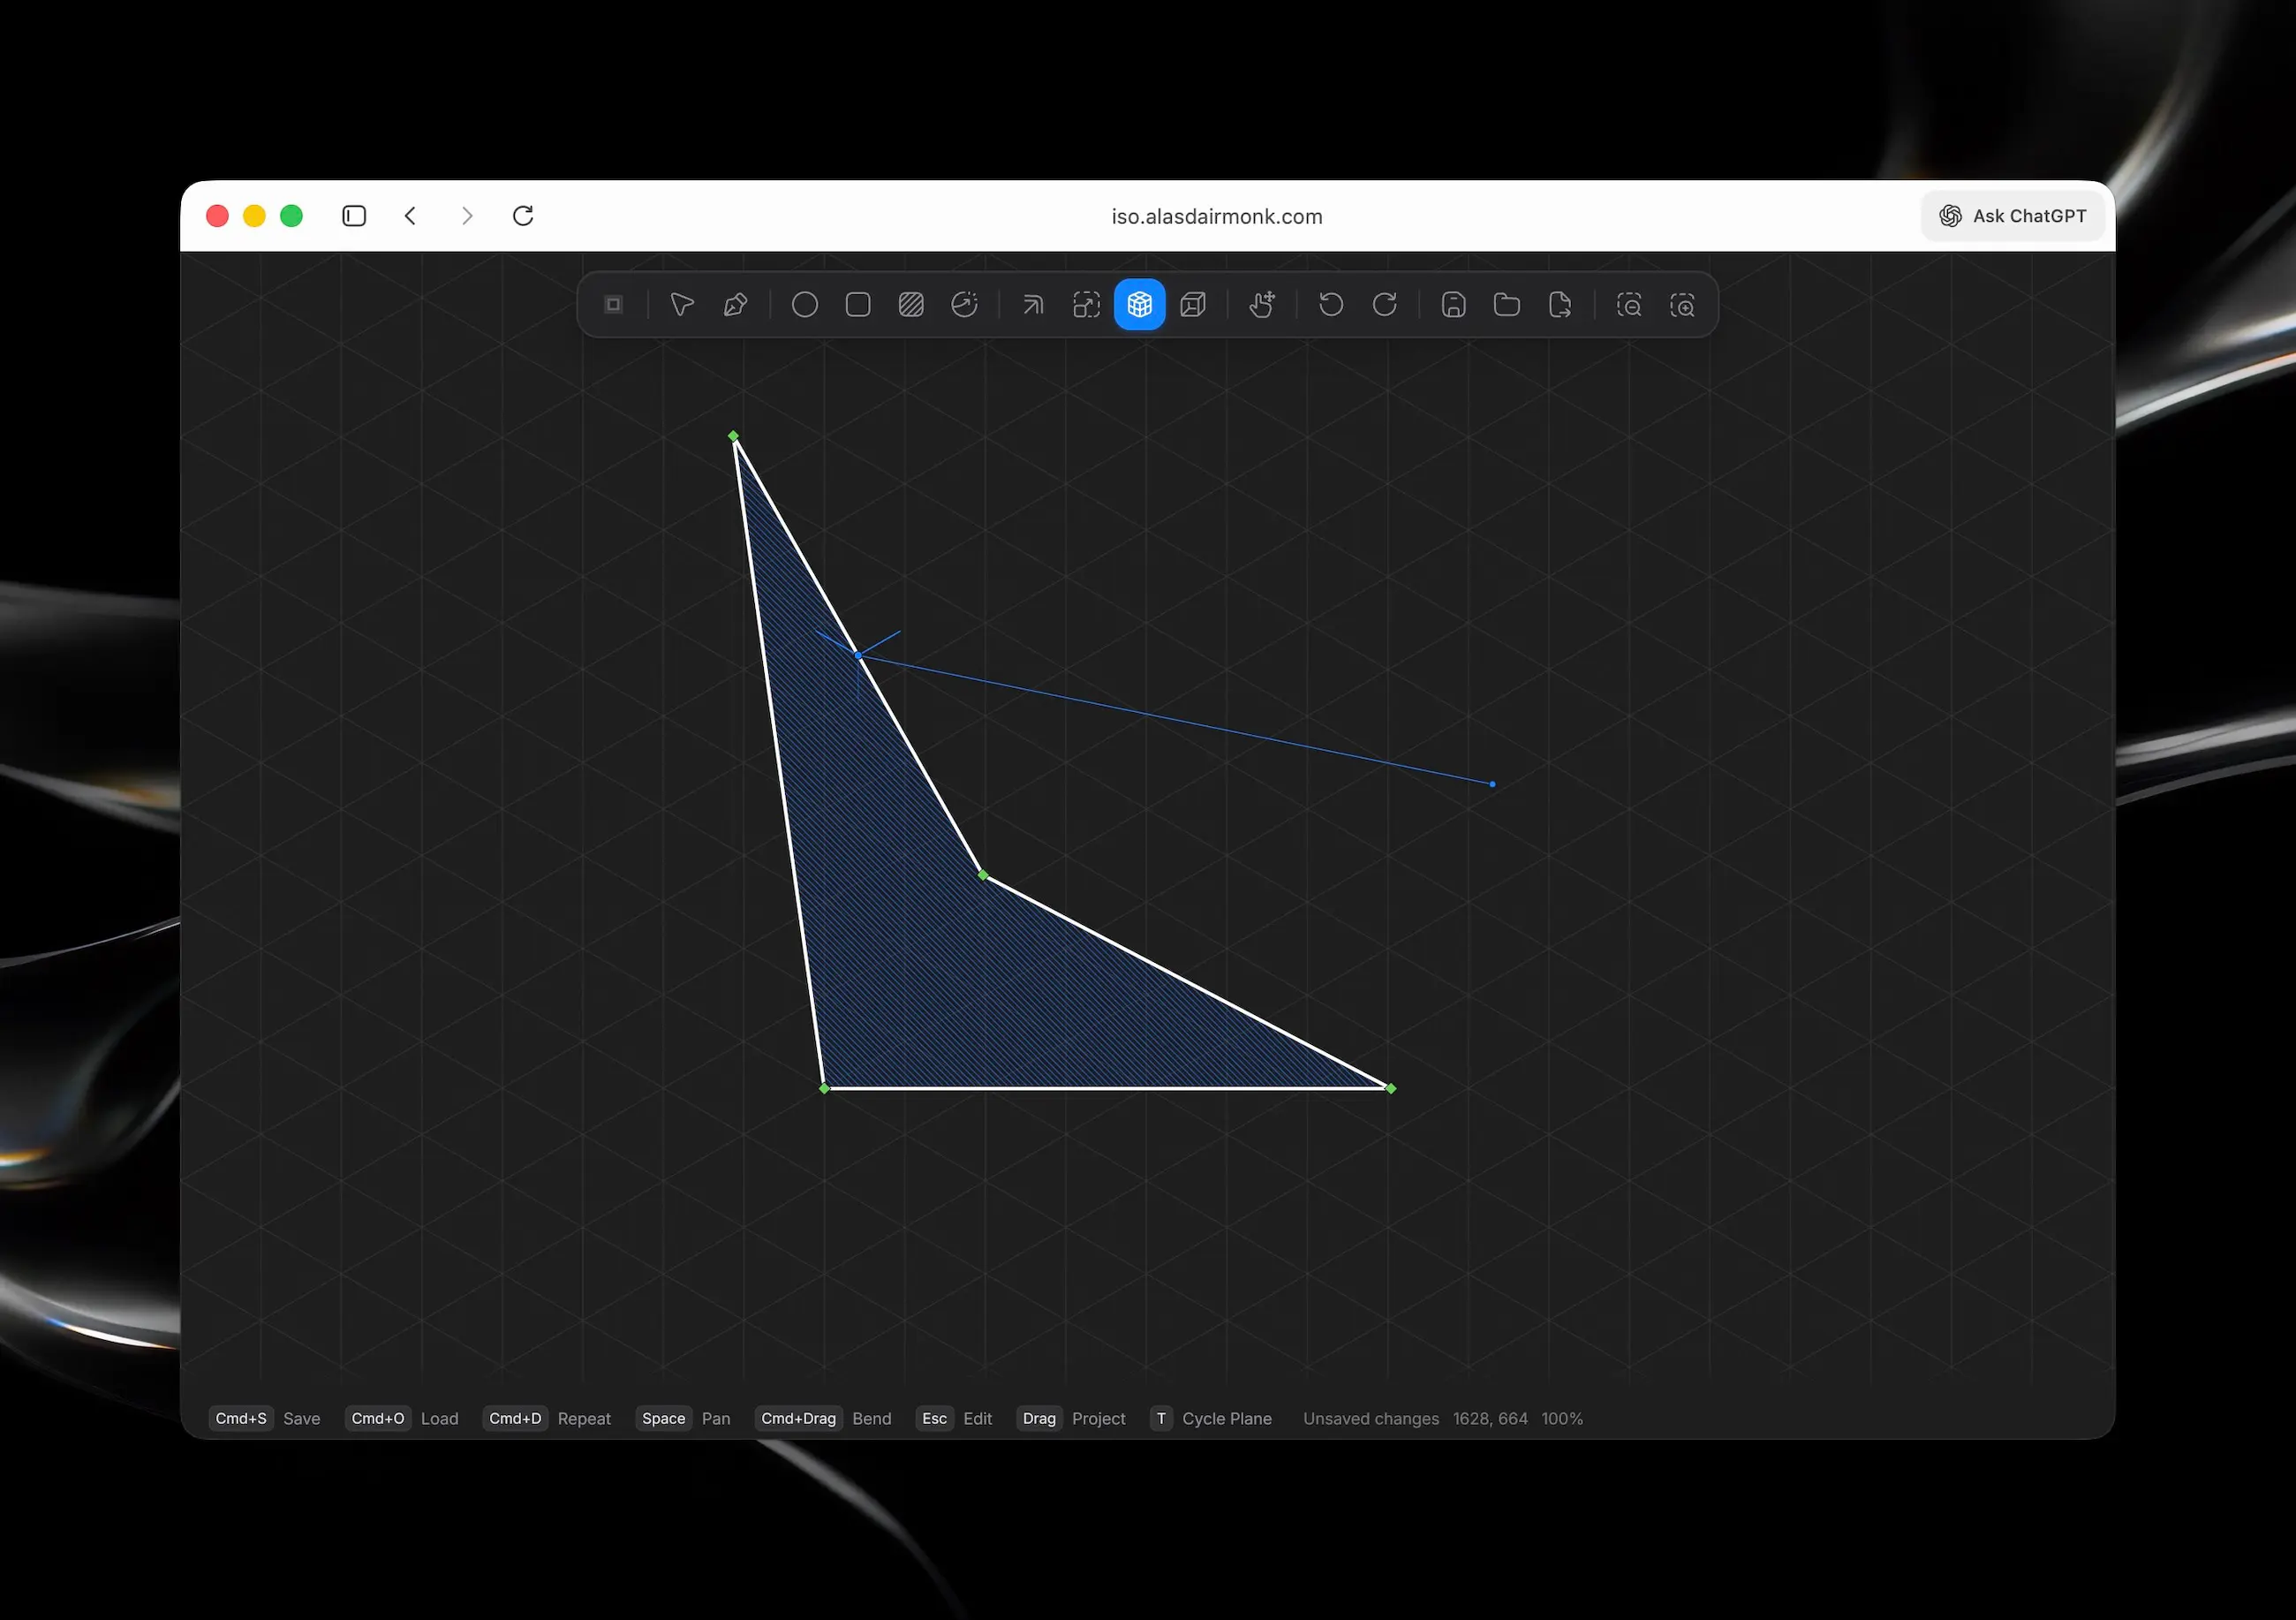
Task: Toggle the highlighted blue cube project tool
Action: click(x=1139, y=304)
